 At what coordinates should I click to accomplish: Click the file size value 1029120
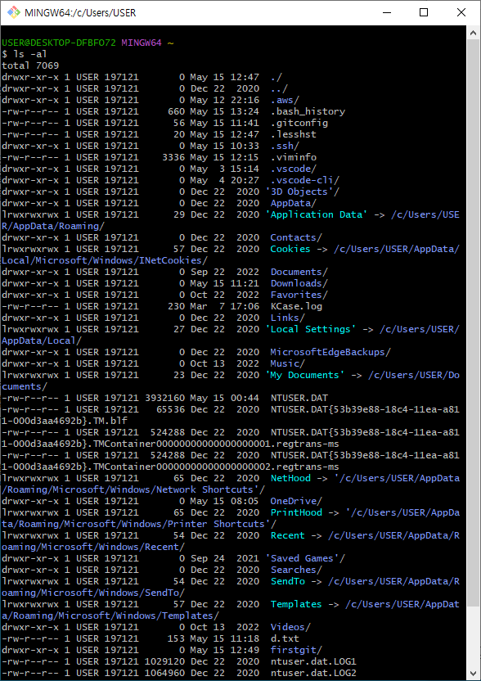click(165, 661)
